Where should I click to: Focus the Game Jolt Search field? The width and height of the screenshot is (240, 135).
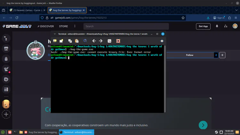pyautogui.click(x=126, y=26)
